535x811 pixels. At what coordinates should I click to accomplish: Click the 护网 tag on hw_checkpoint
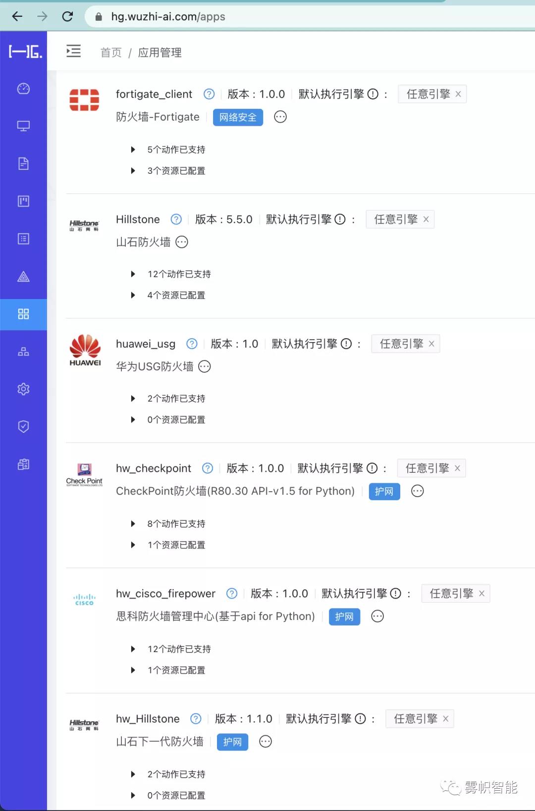pyautogui.click(x=384, y=492)
